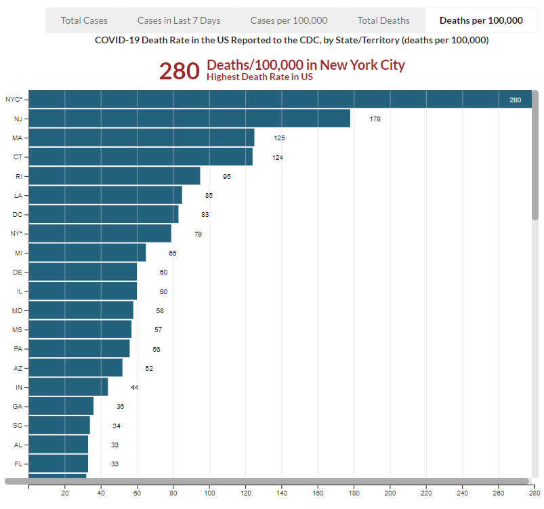The height and width of the screenshot is (509, 544).
Task: Click the NY* state bar
Action: tap(100, 234)
